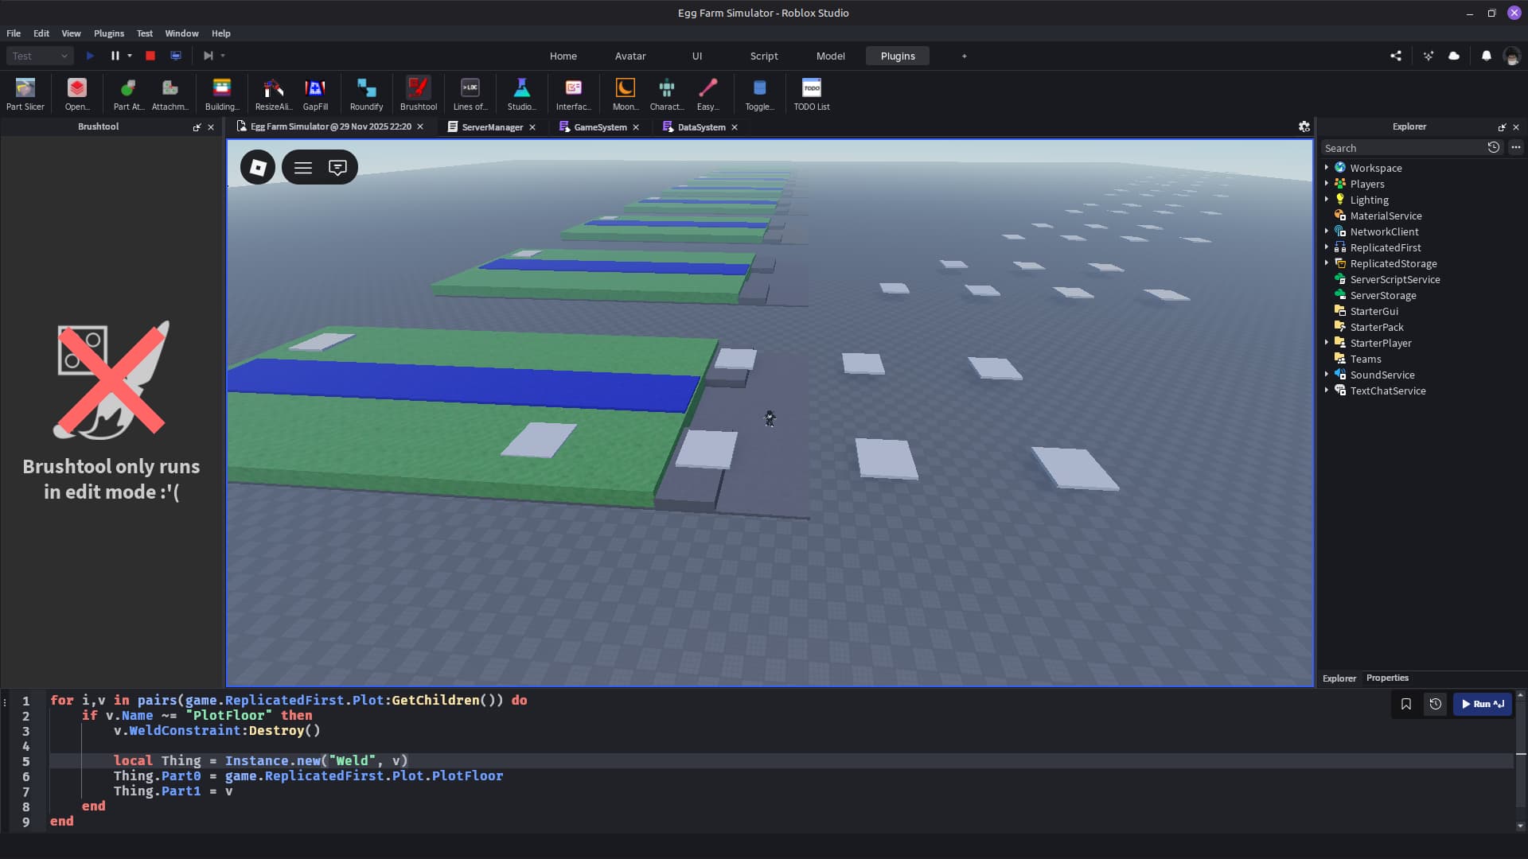Screen dimensions: 1528x859
Task: Switch to the Properties panel tab
Action: [1386, 678]
